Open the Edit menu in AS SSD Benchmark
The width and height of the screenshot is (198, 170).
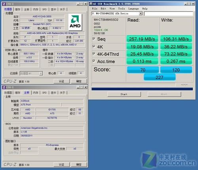coord(103,9)
